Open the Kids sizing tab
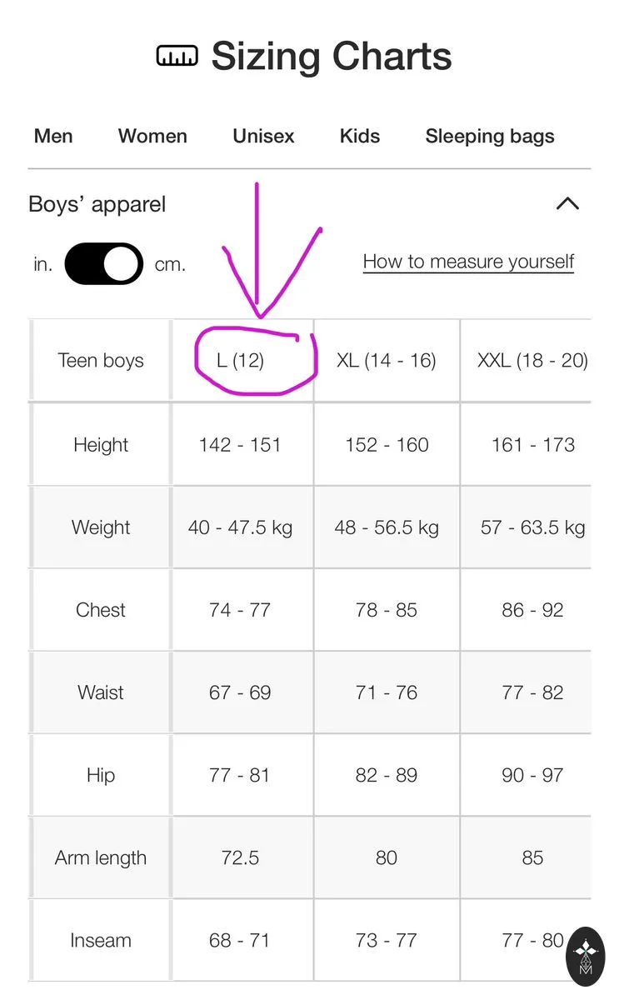Viewport: 619px width, 1000px height. [360, 136]
